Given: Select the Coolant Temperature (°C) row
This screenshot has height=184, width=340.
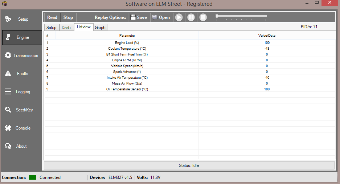Looking at the screenshot, I should 190,49.
